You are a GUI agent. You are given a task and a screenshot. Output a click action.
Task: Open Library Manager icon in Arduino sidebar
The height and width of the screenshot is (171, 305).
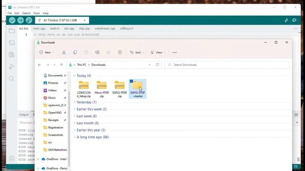point(11,55)
